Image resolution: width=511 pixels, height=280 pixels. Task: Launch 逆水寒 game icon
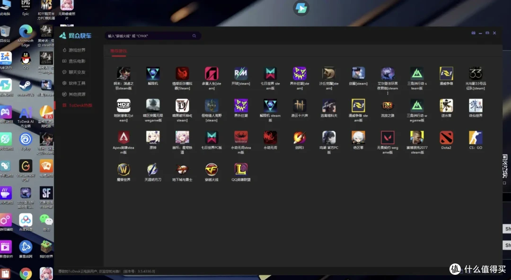(x=446, y=106)
